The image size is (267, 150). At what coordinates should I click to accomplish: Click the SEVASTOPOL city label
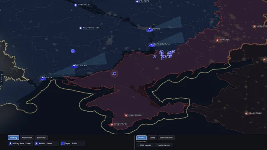[x=121, y=124]
